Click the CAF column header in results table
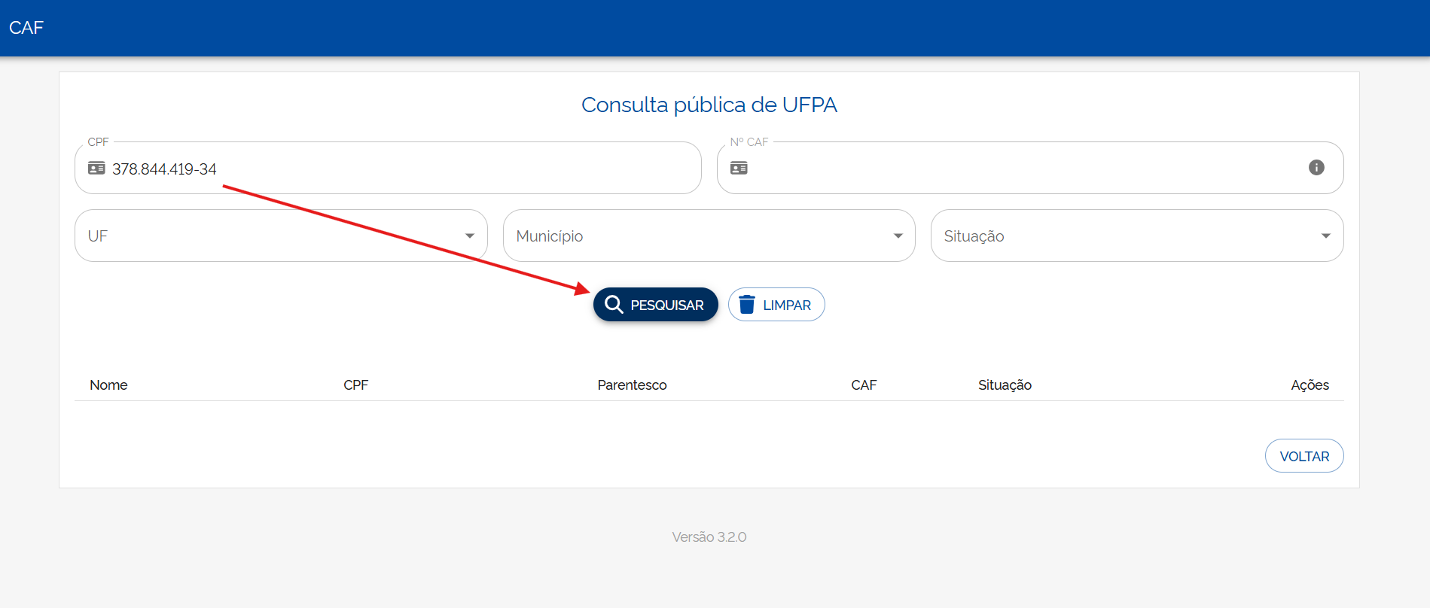This screenshot has height=608, width=1430. point(864,385)
